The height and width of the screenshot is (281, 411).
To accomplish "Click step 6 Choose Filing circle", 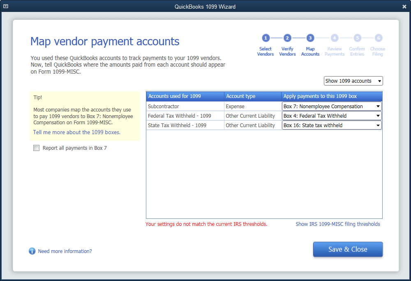I will pyautogui.click(x=378, y=38).
